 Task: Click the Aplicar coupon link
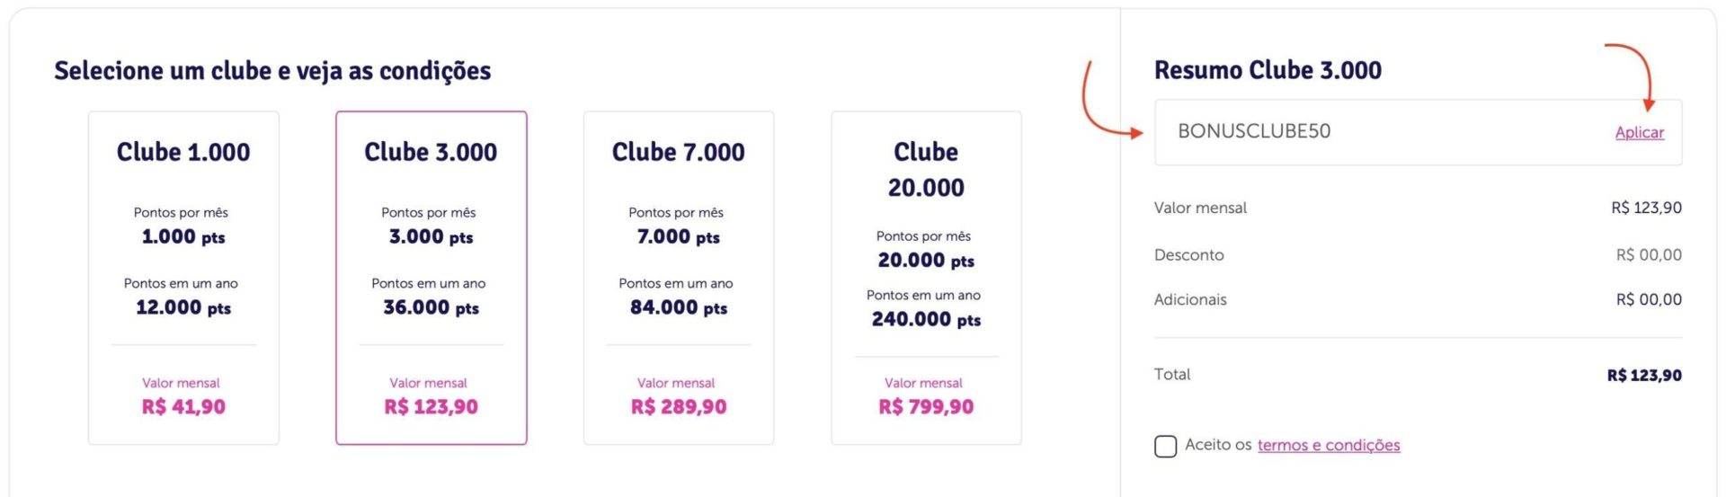click(1639, 132)
